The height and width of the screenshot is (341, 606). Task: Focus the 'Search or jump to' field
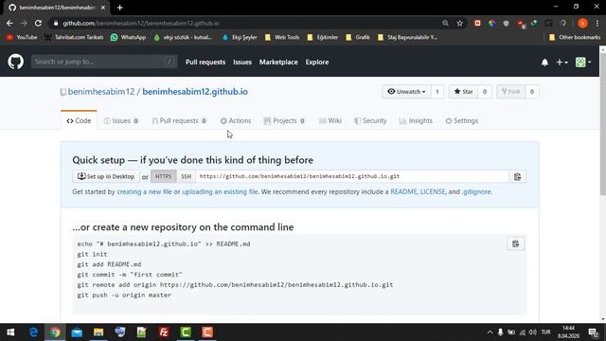click(x=104, y=62)
